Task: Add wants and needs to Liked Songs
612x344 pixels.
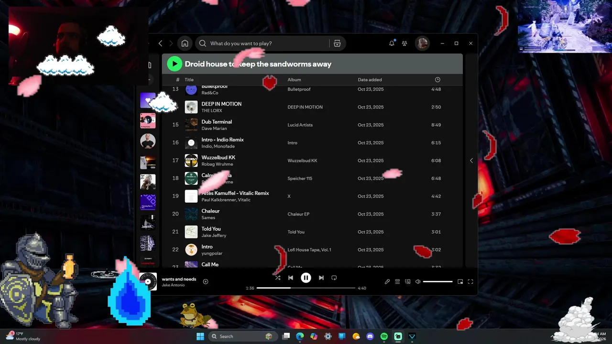Action: 206,281
